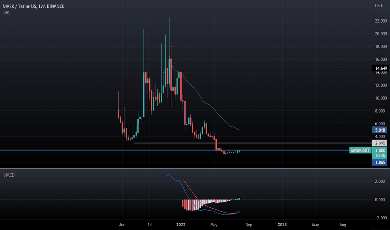Click the Sep label on time axis

point(249,225)
